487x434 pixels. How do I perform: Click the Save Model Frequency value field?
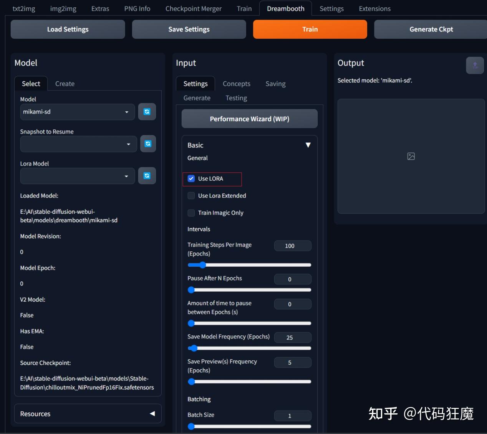[x=293, y=337]
